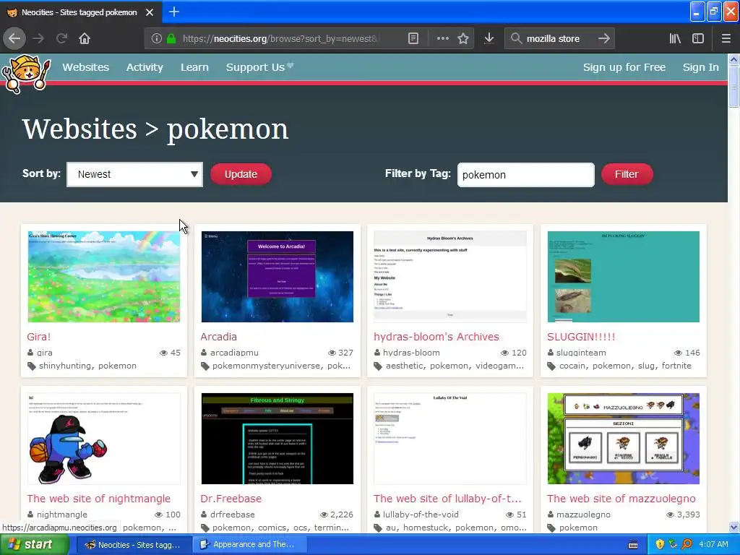Click the Neocities cat logo
The height and width of the screenshot is (555, 740).
26,74
